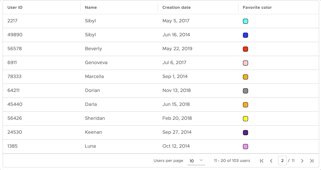Viewport: 321px width, 170px height.
Task: Select the cyan color swatch for Sibyl 2217
Action: 246,21
